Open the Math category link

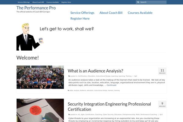pyautogui.click(x=138, y=115)
